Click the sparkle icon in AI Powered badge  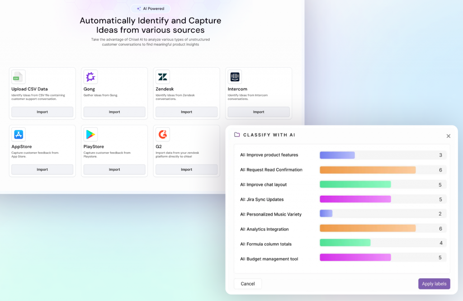coord(139,9)
